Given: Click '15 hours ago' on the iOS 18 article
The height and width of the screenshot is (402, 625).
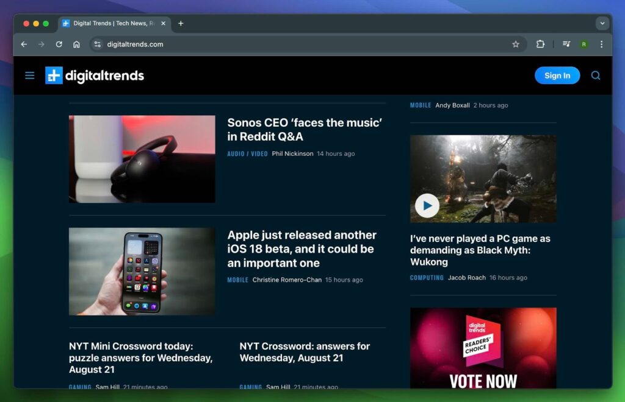Looking at the screenshot, I should pos(344,280).
